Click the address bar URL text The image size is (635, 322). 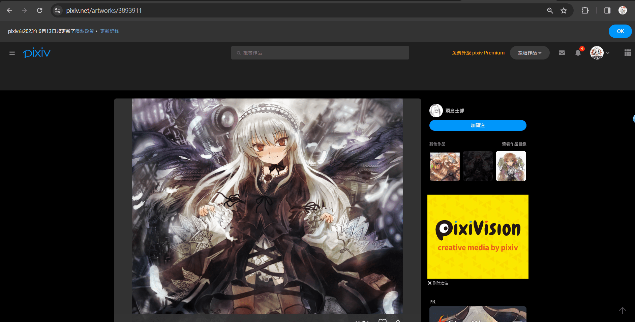click(x=104, y=10)
